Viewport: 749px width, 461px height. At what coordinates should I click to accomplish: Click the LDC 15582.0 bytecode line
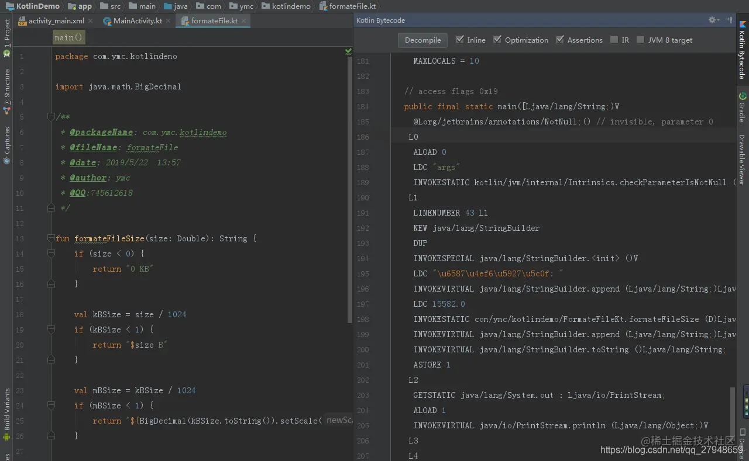[439, 304]
